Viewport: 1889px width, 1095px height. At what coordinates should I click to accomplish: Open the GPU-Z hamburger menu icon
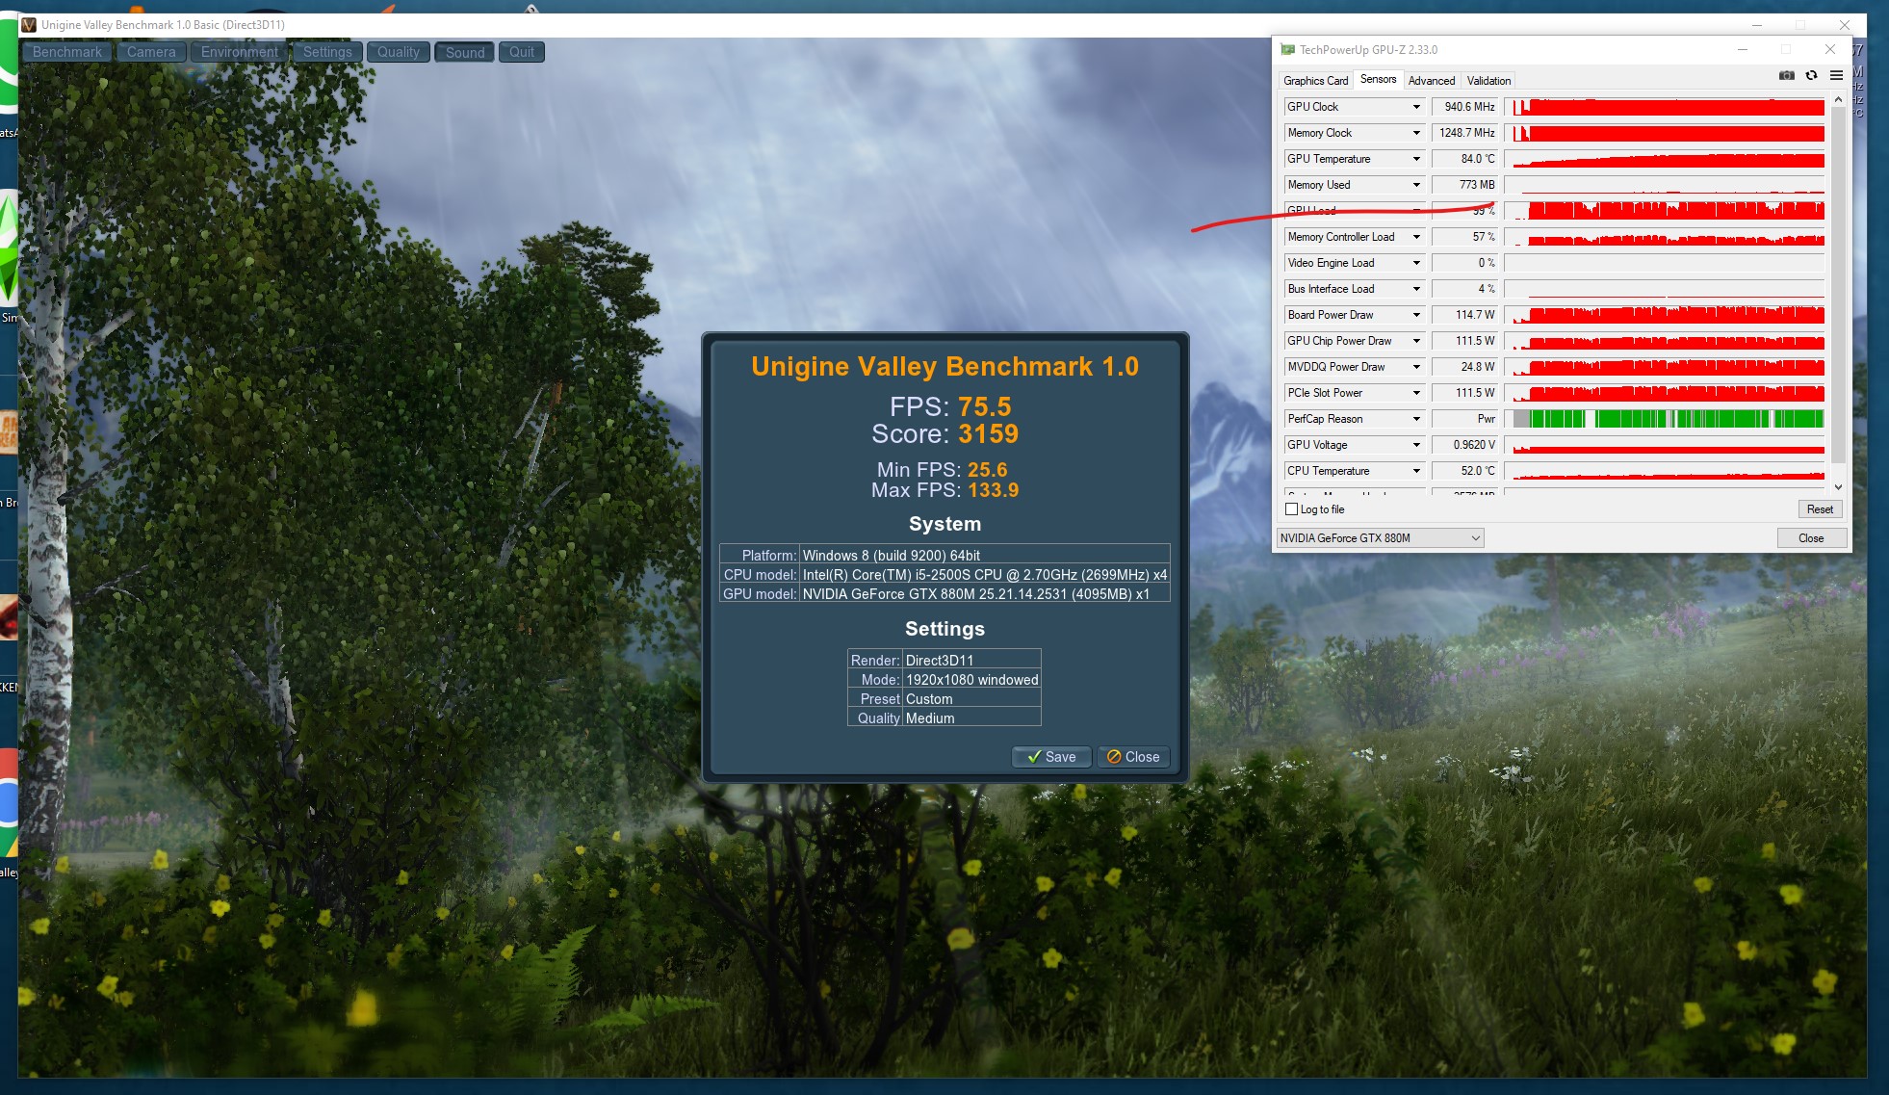(1836, 76)
